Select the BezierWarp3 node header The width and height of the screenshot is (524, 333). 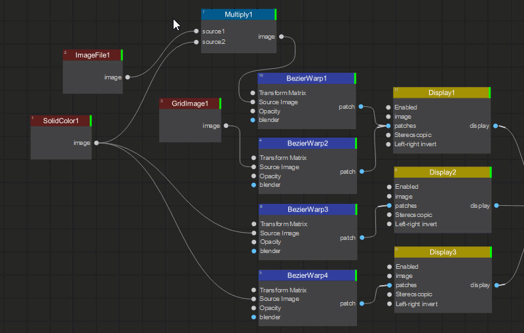pos(308,209)
